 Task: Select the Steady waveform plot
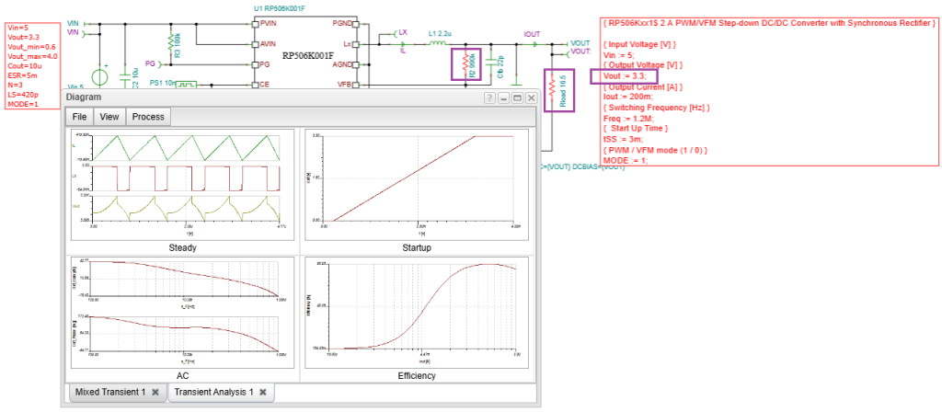pos(182,184)
